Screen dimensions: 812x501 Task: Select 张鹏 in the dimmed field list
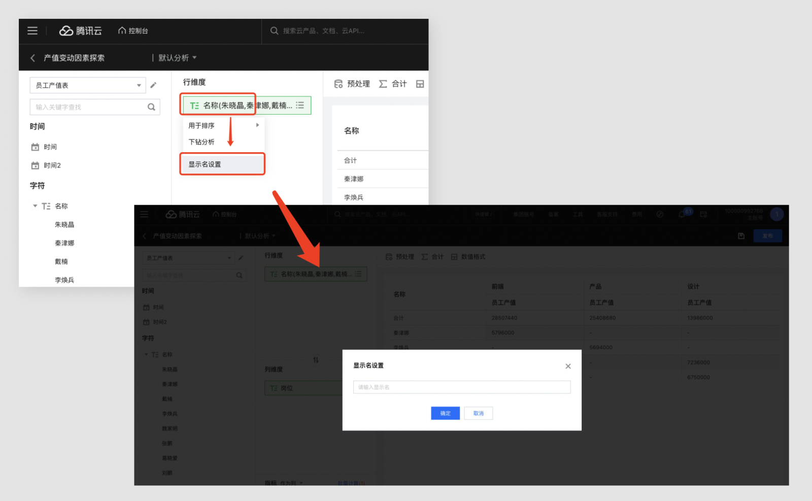(x=167, y=443)
